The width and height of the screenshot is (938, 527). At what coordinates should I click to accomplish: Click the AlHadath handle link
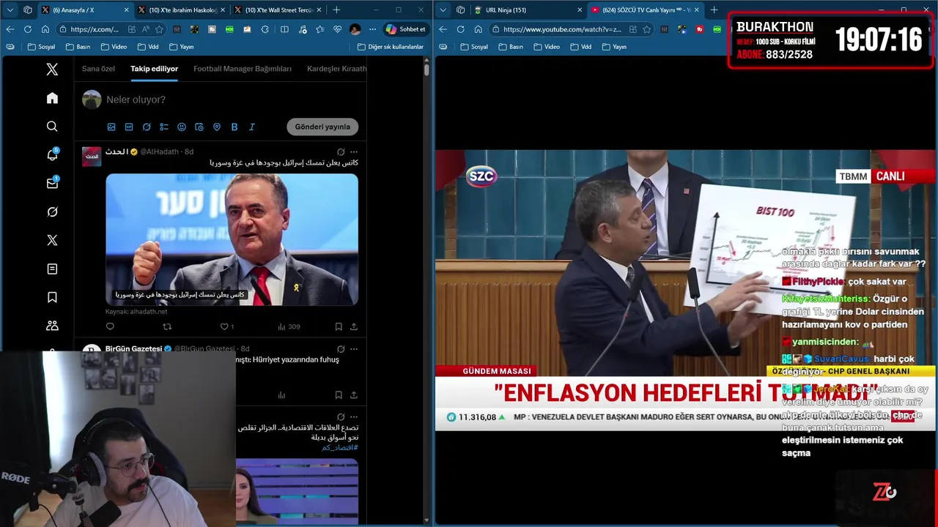pyautogui.click(x=159, y=152)
